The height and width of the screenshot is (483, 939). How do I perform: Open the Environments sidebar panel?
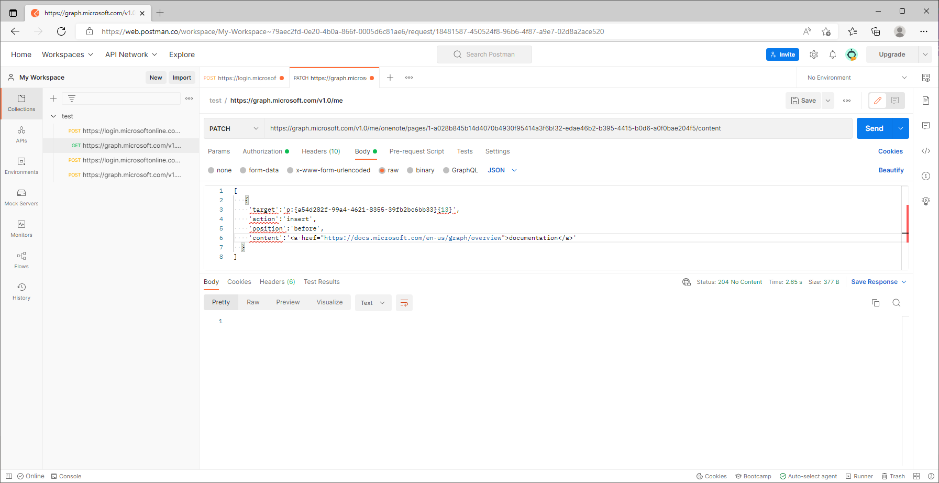tap(21, 166)
